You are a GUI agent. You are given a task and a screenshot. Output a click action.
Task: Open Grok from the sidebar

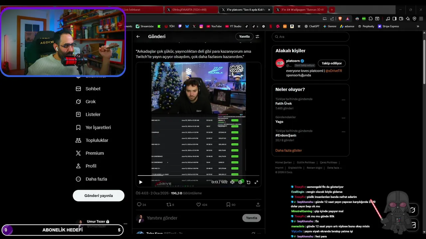(x=86, y=102)
